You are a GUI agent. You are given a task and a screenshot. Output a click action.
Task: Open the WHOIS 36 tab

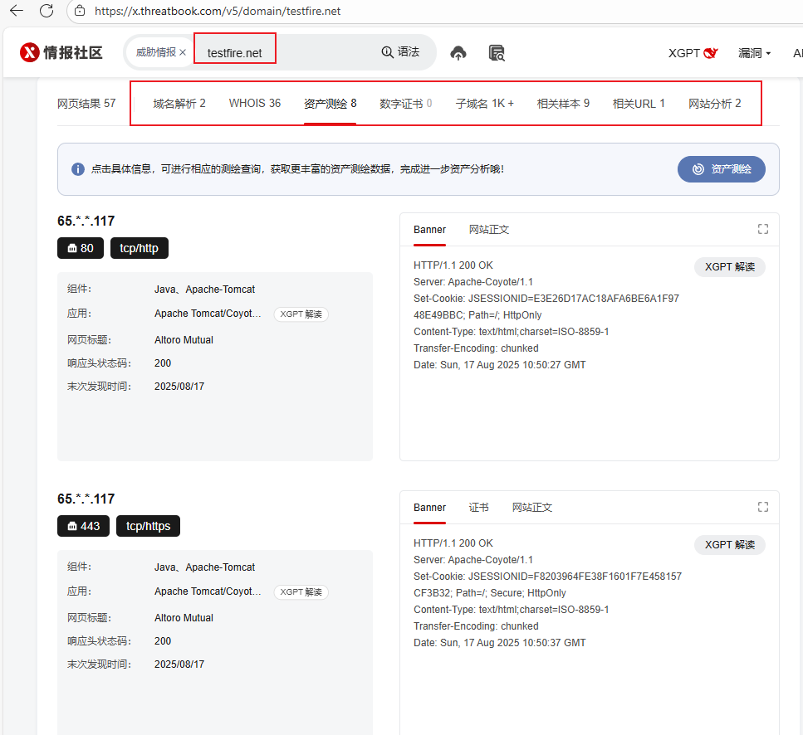pos(255,104)
